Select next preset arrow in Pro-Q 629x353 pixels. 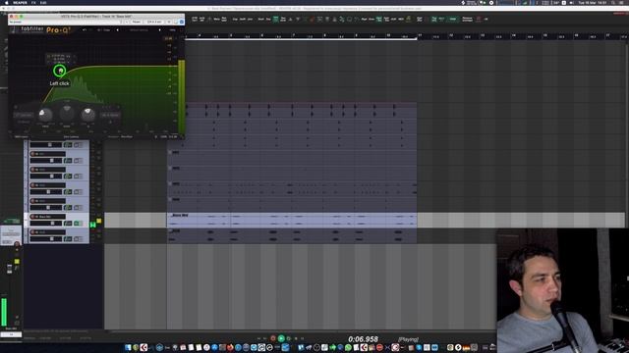click(x=159, y=30)
